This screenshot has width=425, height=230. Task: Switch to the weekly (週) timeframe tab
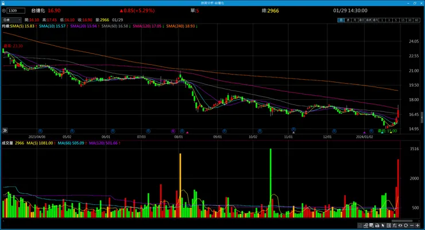coord(348,20)
